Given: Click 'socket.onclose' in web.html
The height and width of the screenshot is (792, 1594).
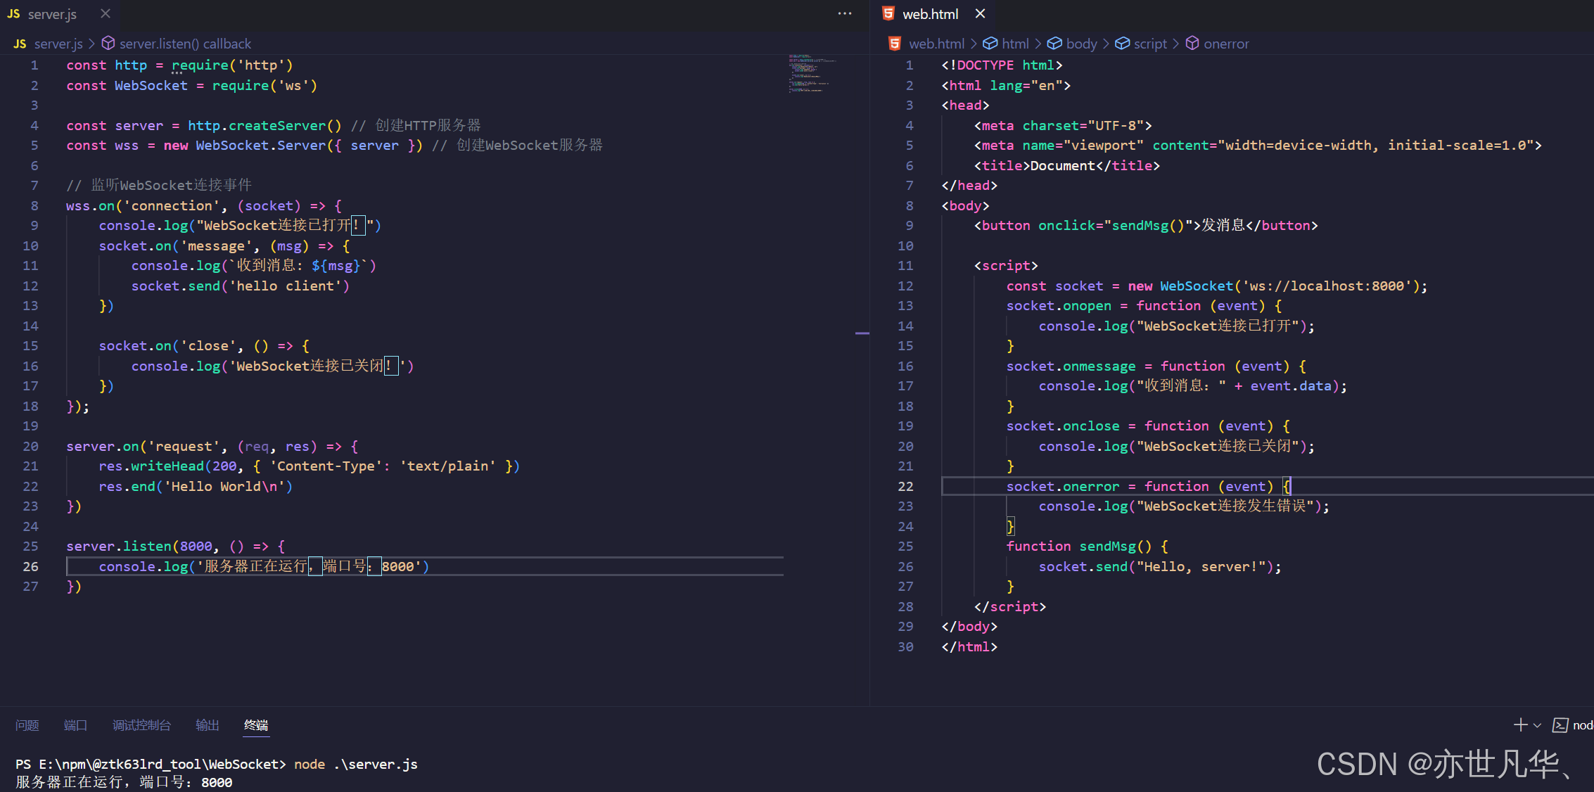Looking at the screenshot, I should [x=1062, y=426].
